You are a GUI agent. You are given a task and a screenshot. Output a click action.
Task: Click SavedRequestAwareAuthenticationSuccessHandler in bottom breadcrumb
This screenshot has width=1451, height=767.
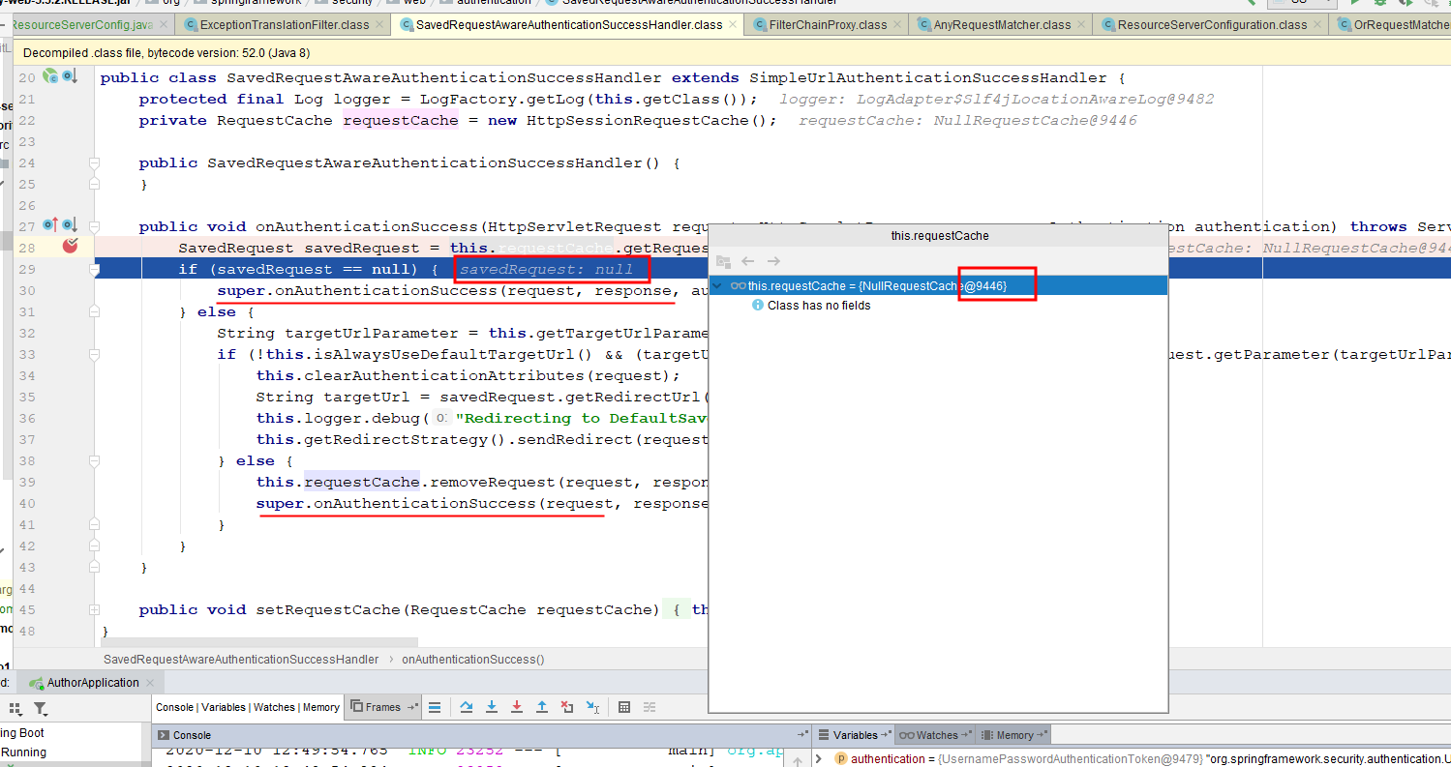point(241,659)
